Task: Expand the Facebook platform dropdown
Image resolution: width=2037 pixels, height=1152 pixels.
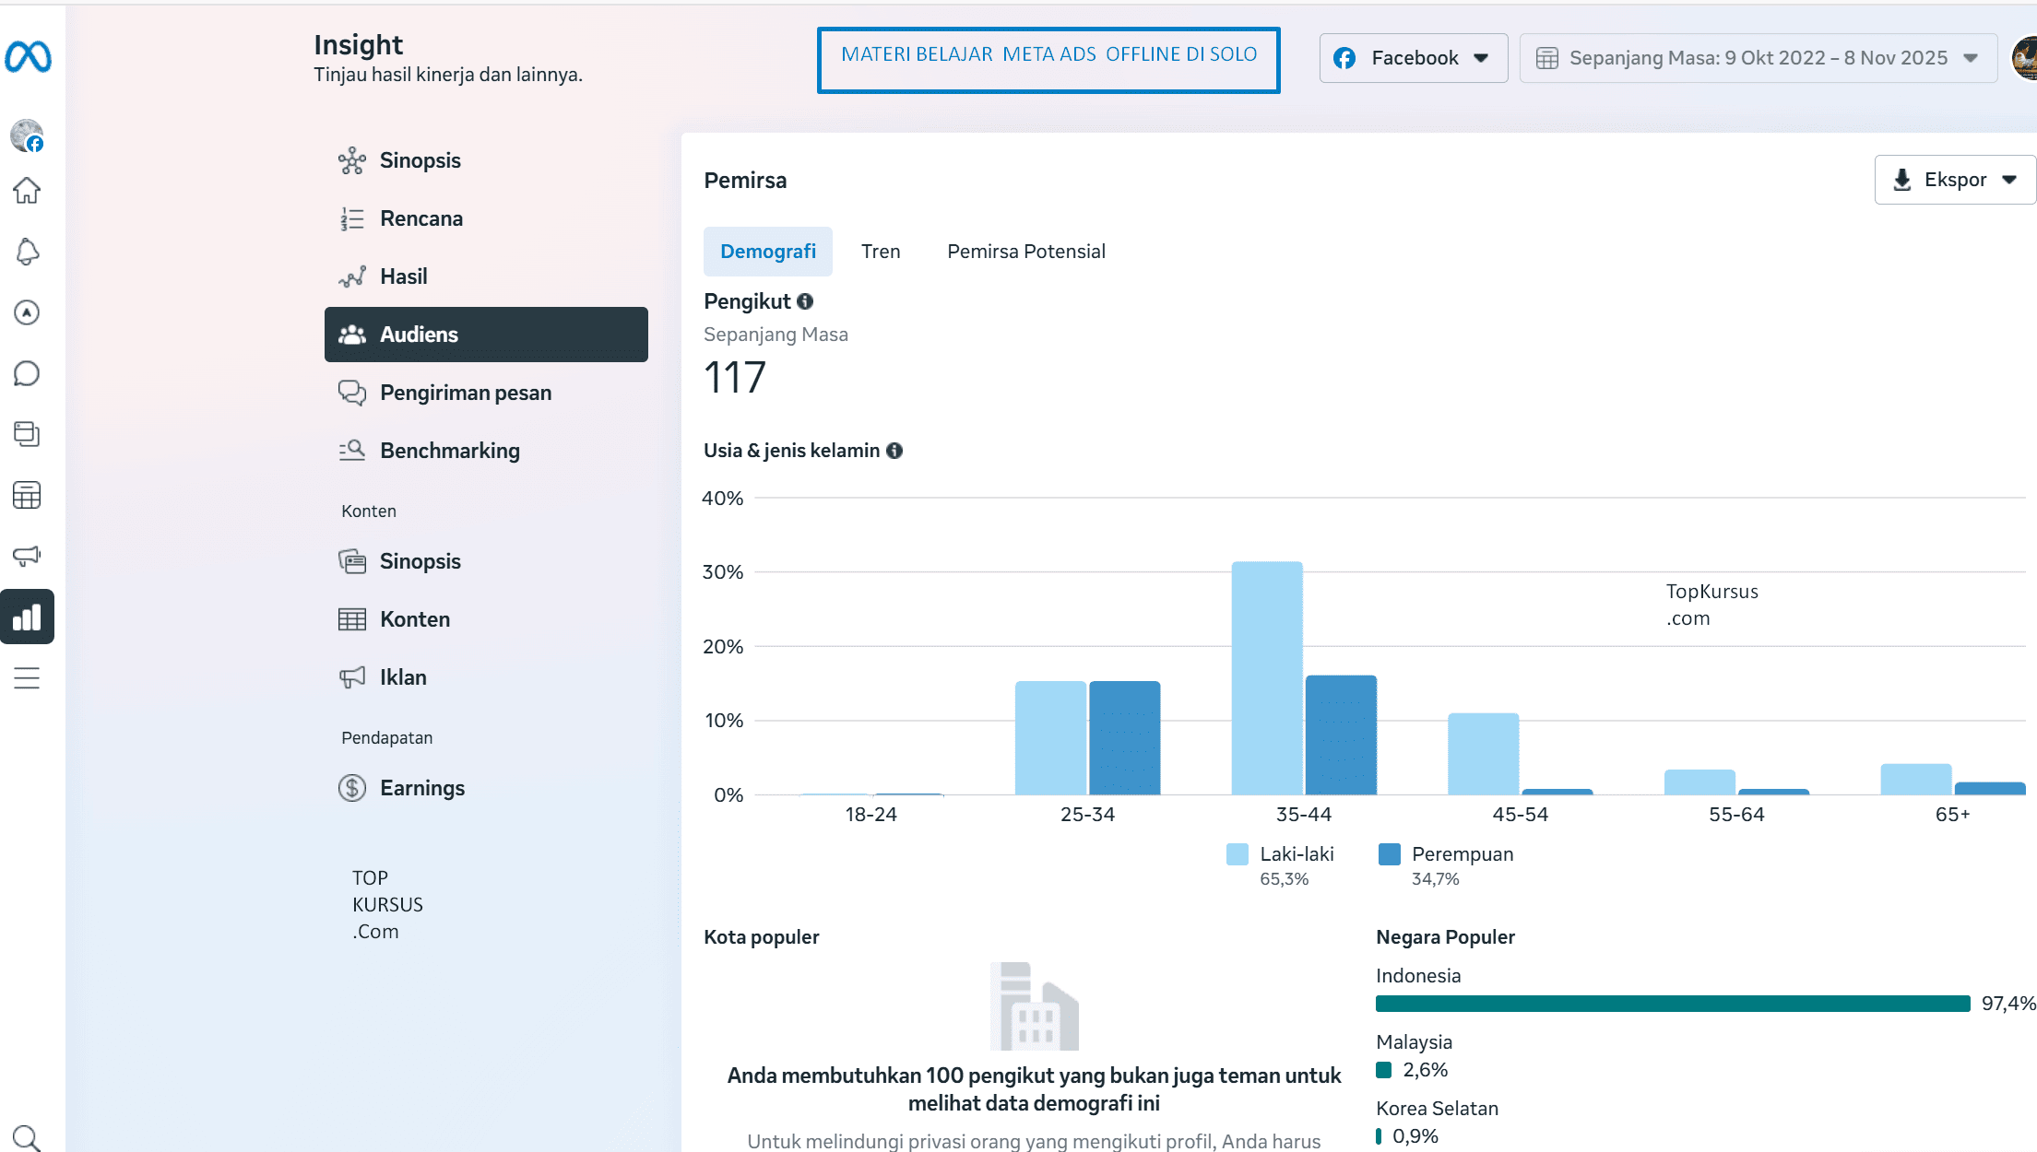Action: pos(1413,58)
